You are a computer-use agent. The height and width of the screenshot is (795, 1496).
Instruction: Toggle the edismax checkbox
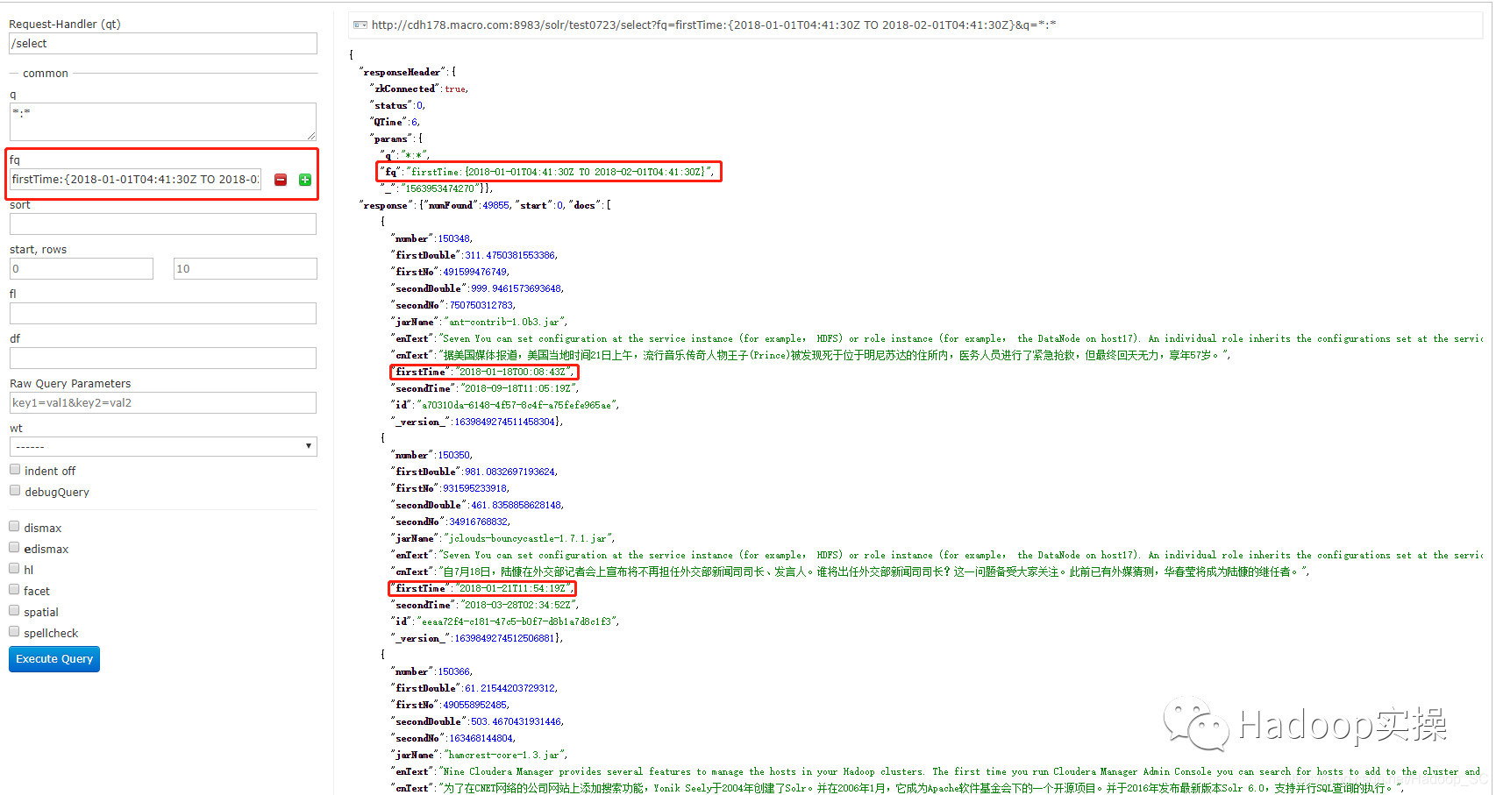[14, 548]
